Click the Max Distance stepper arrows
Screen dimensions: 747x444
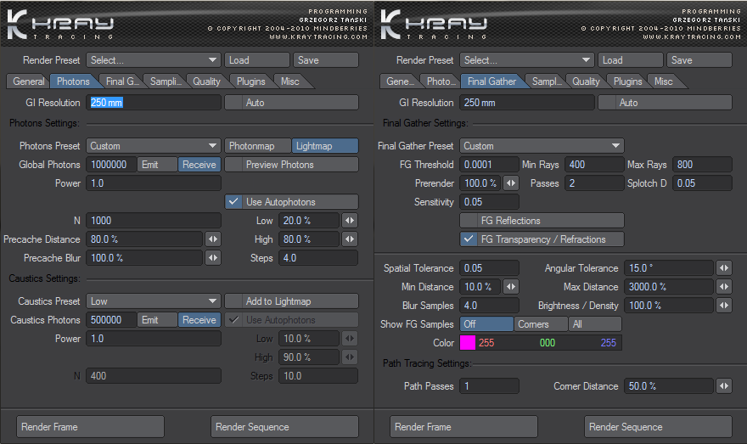click(723, 287)
